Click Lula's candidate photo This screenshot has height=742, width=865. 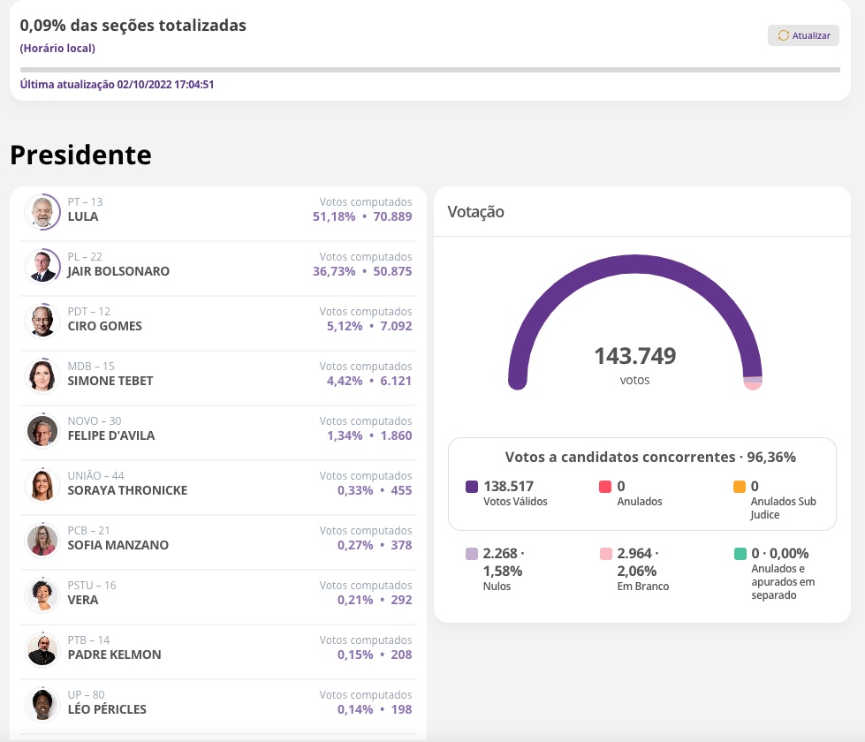(42, 211)
